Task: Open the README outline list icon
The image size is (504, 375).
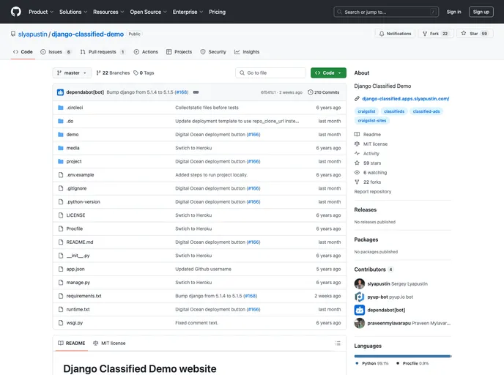Action: [x=338, y=344]
